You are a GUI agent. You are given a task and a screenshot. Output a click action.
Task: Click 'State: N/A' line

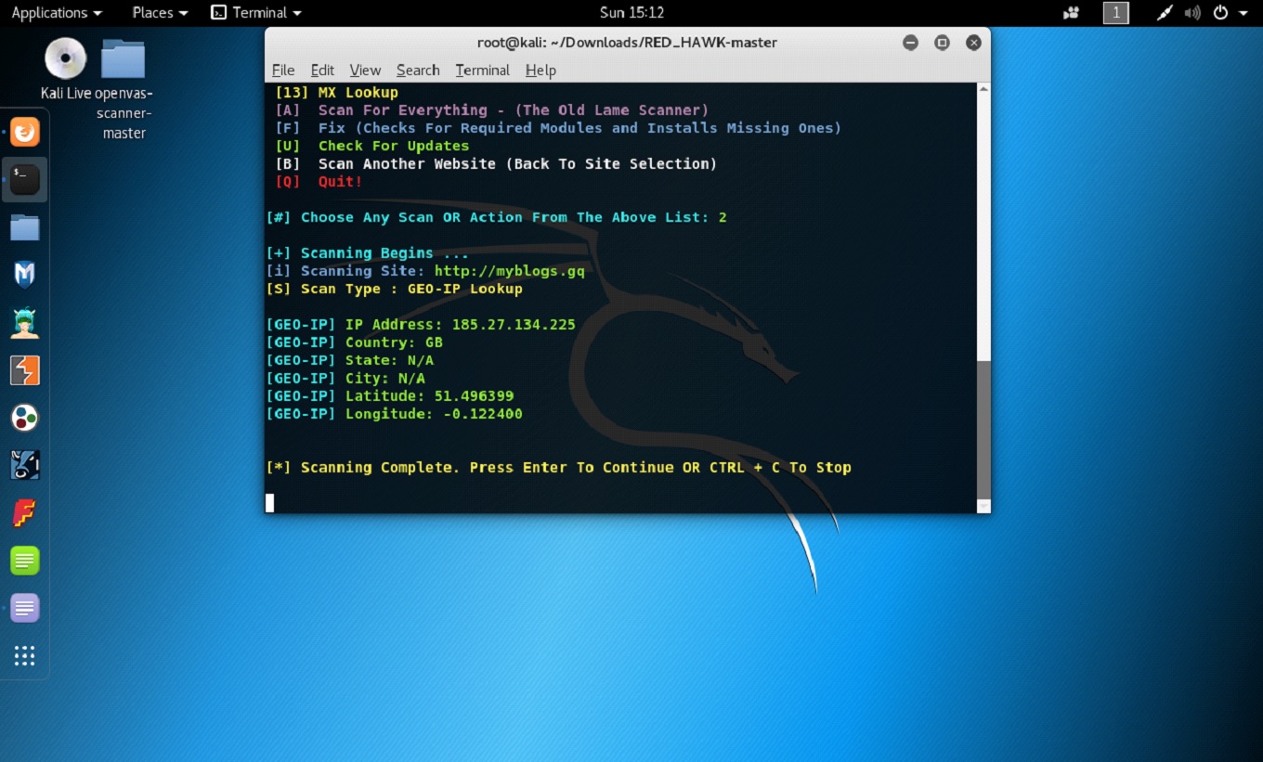(349, 360)
